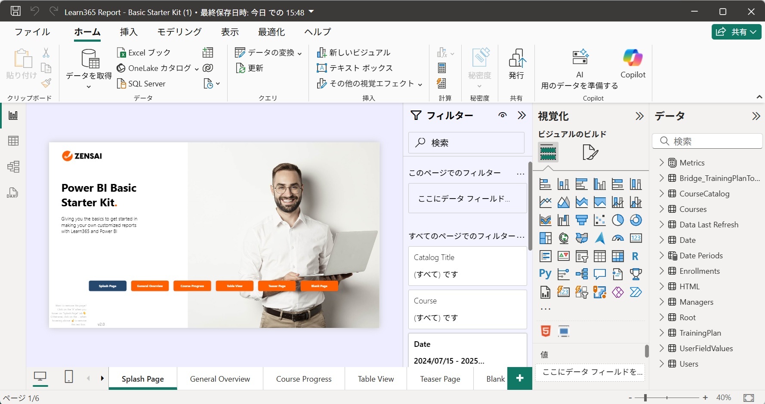Switch to Table View page tab
This screenshot has height=404, width=765.
[x=376, y=379]
